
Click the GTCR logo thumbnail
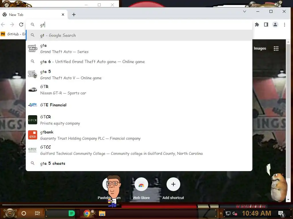[33, 120]
